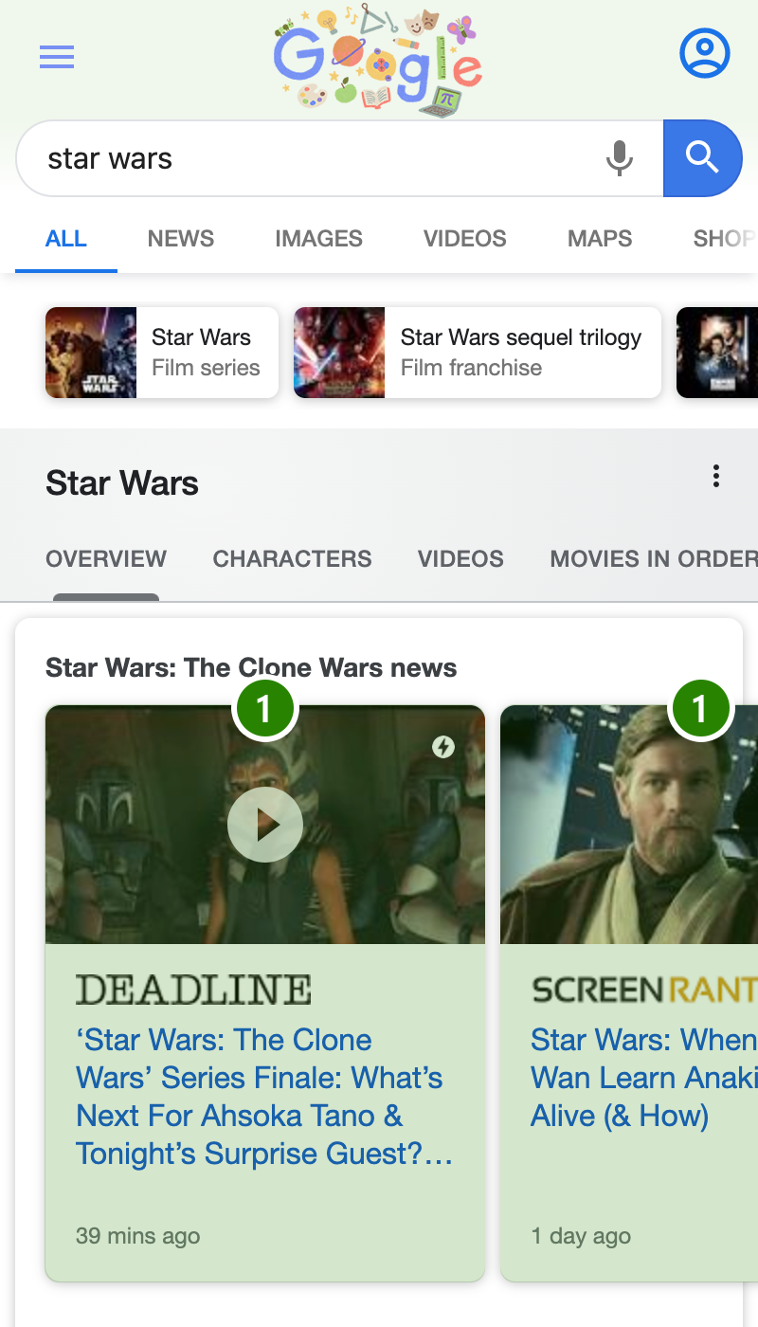
Task: Open the VIDEOS tab in Star Wars panel
Action: [x=461, y=559]
